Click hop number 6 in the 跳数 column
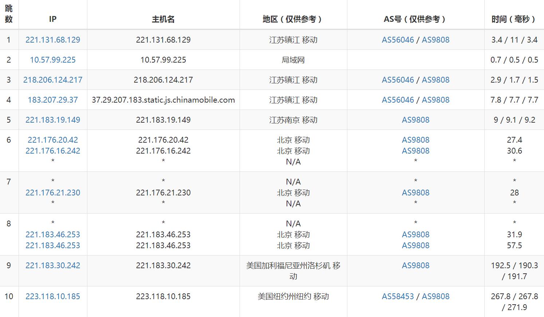The width and height of the screenshot is (544, 317). (9, 140)
